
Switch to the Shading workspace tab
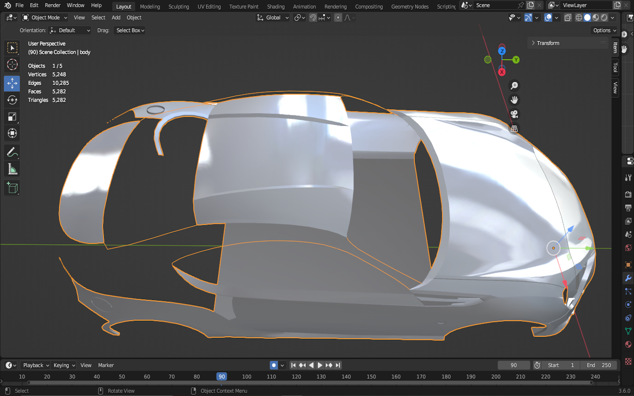[276, 7]
